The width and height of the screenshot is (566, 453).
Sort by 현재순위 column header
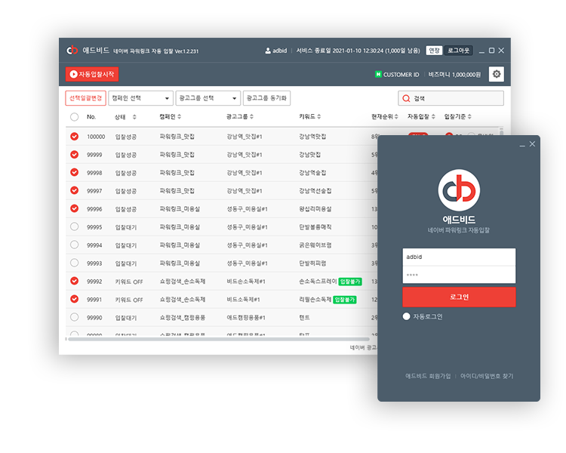384,116
